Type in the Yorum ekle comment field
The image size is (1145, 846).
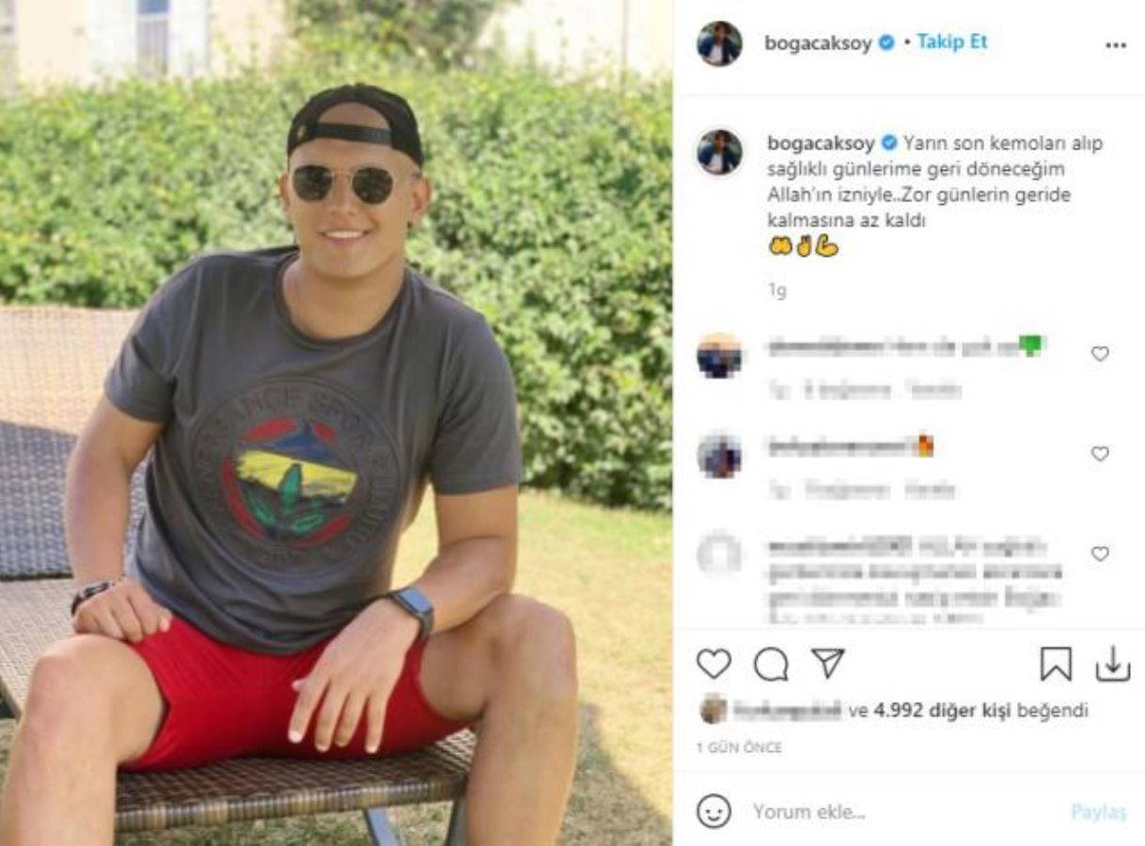pos(893,811)
